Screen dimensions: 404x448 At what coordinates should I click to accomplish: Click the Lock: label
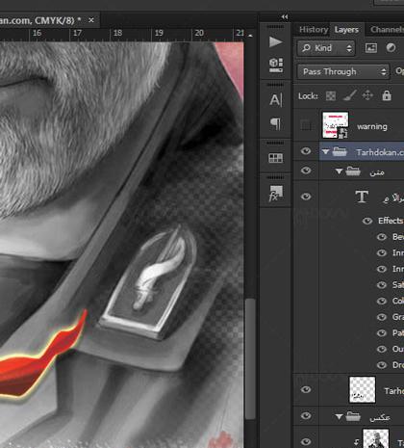[308, 96]
